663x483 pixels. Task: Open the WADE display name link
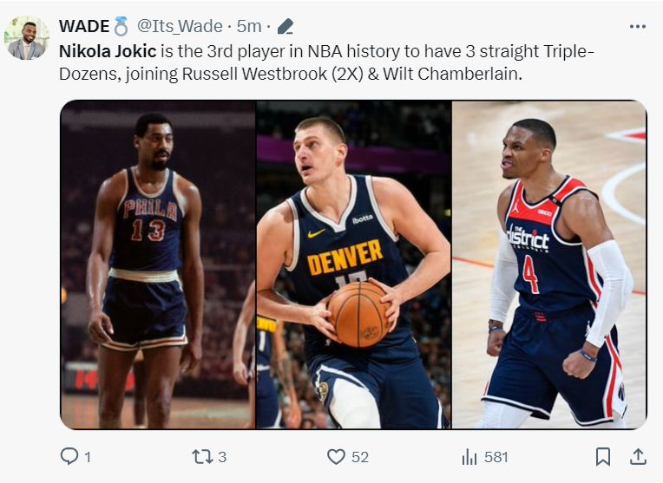pyautogui.click(x=84, y=26)
